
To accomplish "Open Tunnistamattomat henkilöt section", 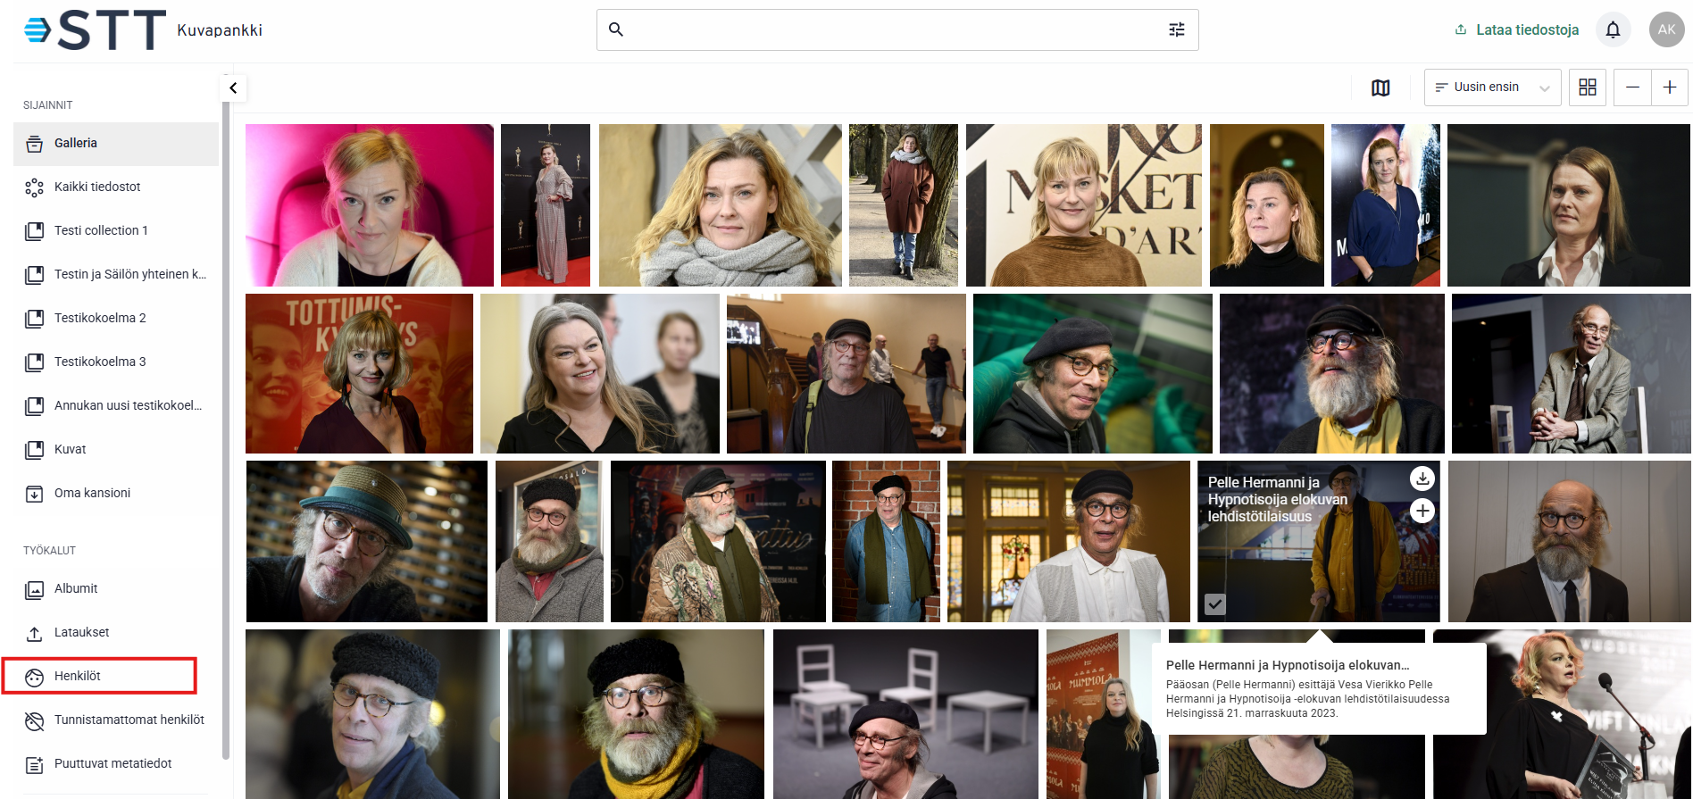I will [129, 720].
